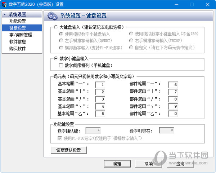
Task: Close the settings dialog window
Action: [208, 4]
